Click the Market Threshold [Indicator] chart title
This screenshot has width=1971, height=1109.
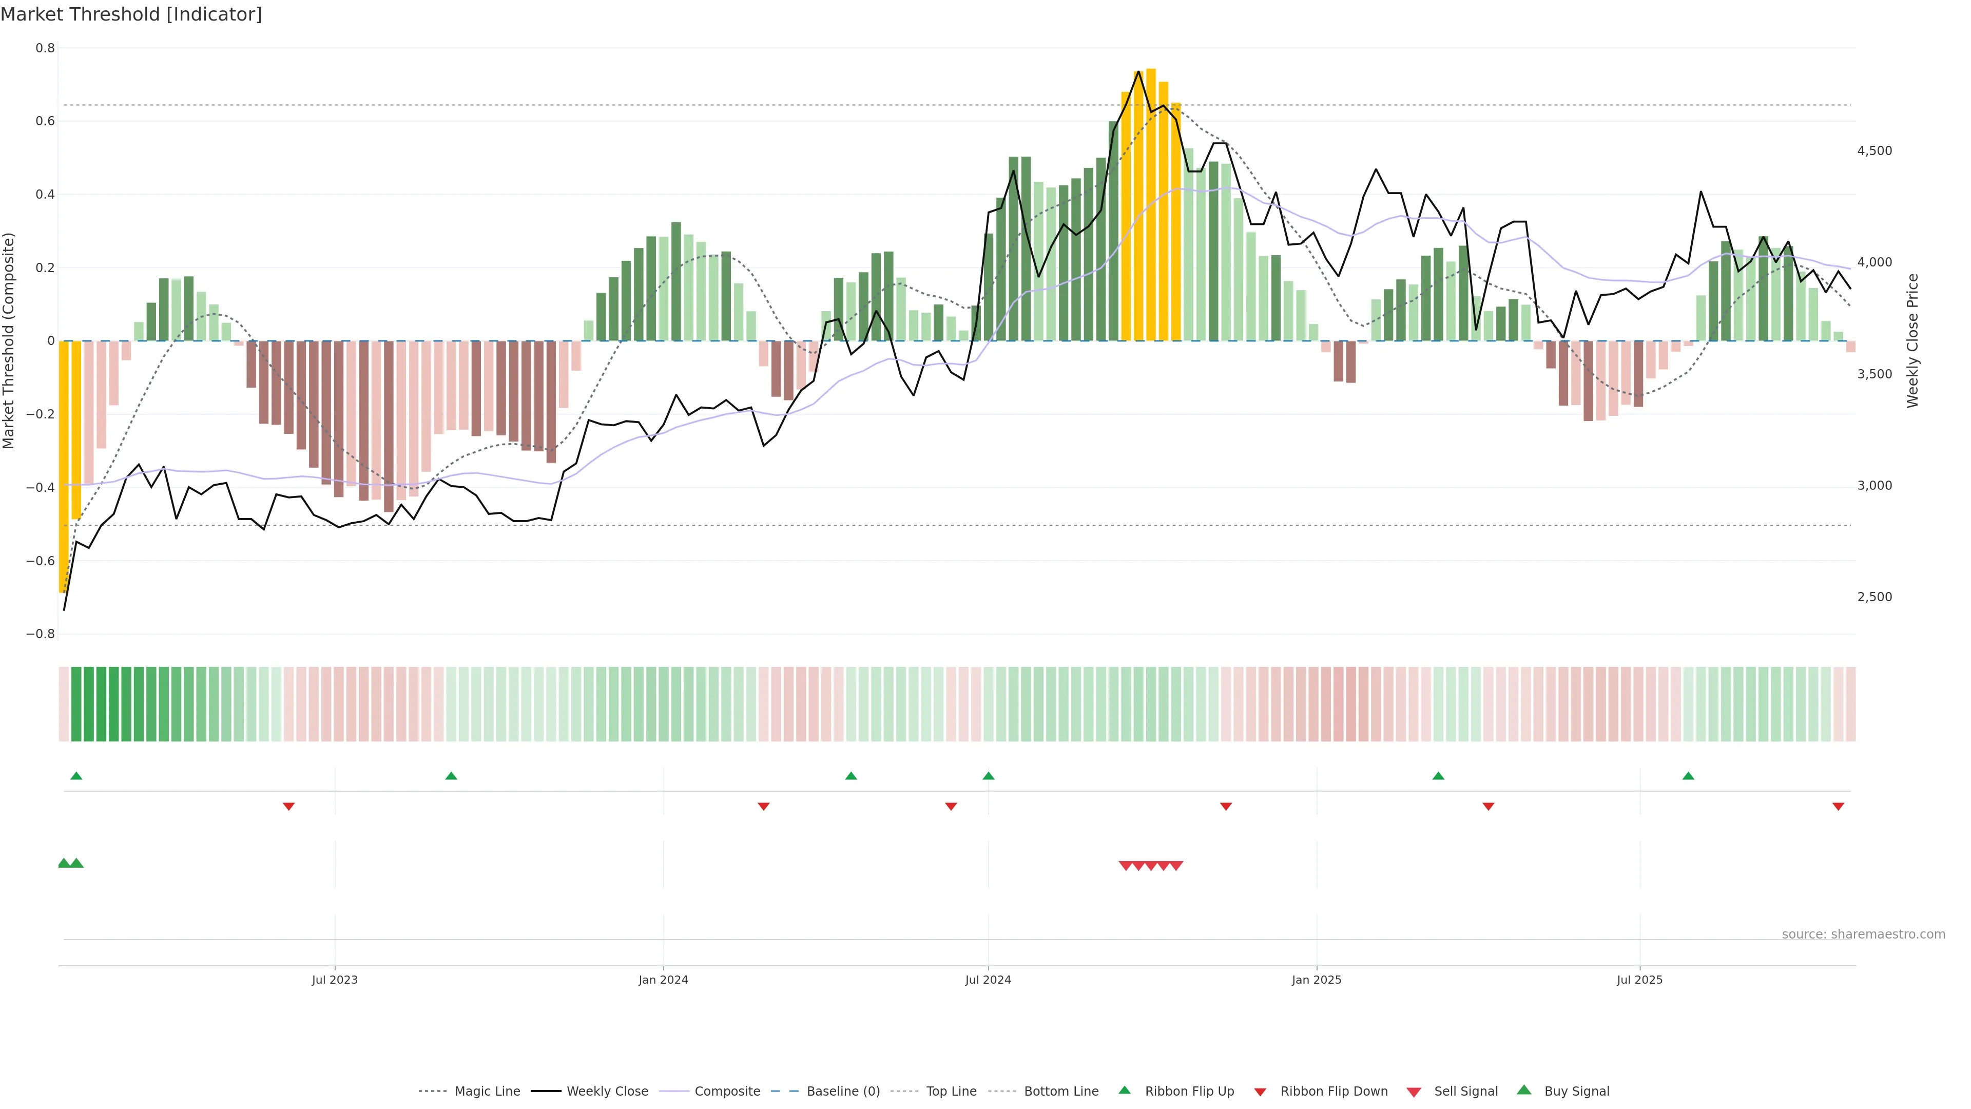[x=131, y=14]
